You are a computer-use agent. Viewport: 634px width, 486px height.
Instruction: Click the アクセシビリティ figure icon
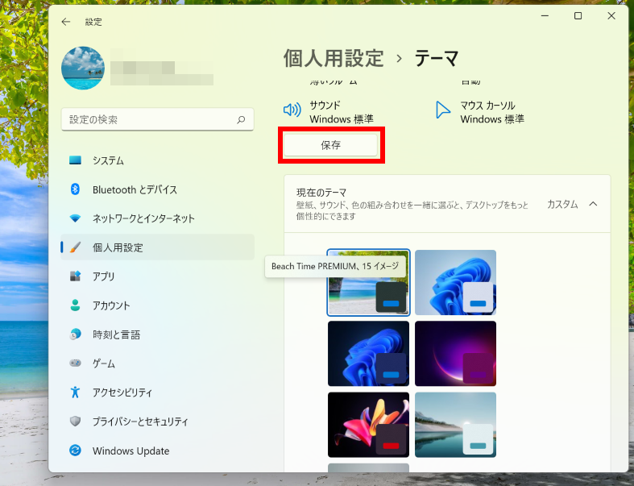(x=75, y=393)
